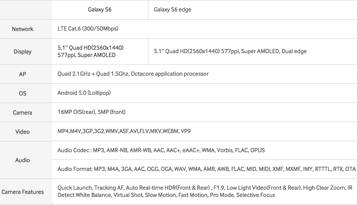Select the Display row label
This screenshot has width=357, height=205.
23,52
